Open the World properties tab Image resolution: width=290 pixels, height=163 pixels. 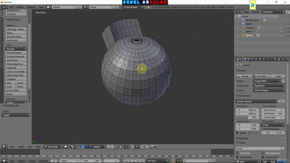click(256, 59)
